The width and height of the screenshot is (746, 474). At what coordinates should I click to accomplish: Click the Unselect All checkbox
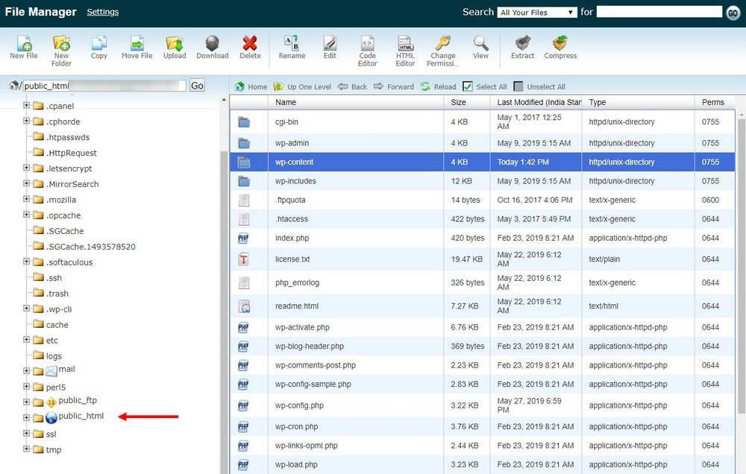tap(518, 86)
